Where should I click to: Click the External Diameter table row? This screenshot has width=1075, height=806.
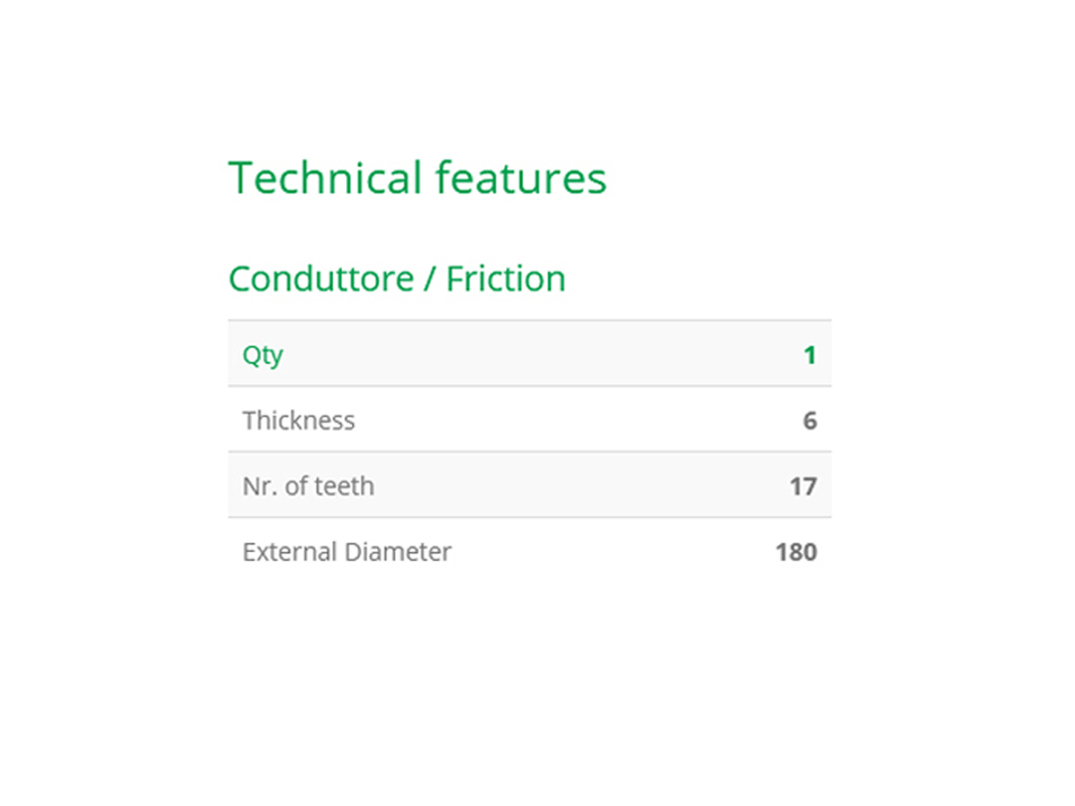(530, 551)
